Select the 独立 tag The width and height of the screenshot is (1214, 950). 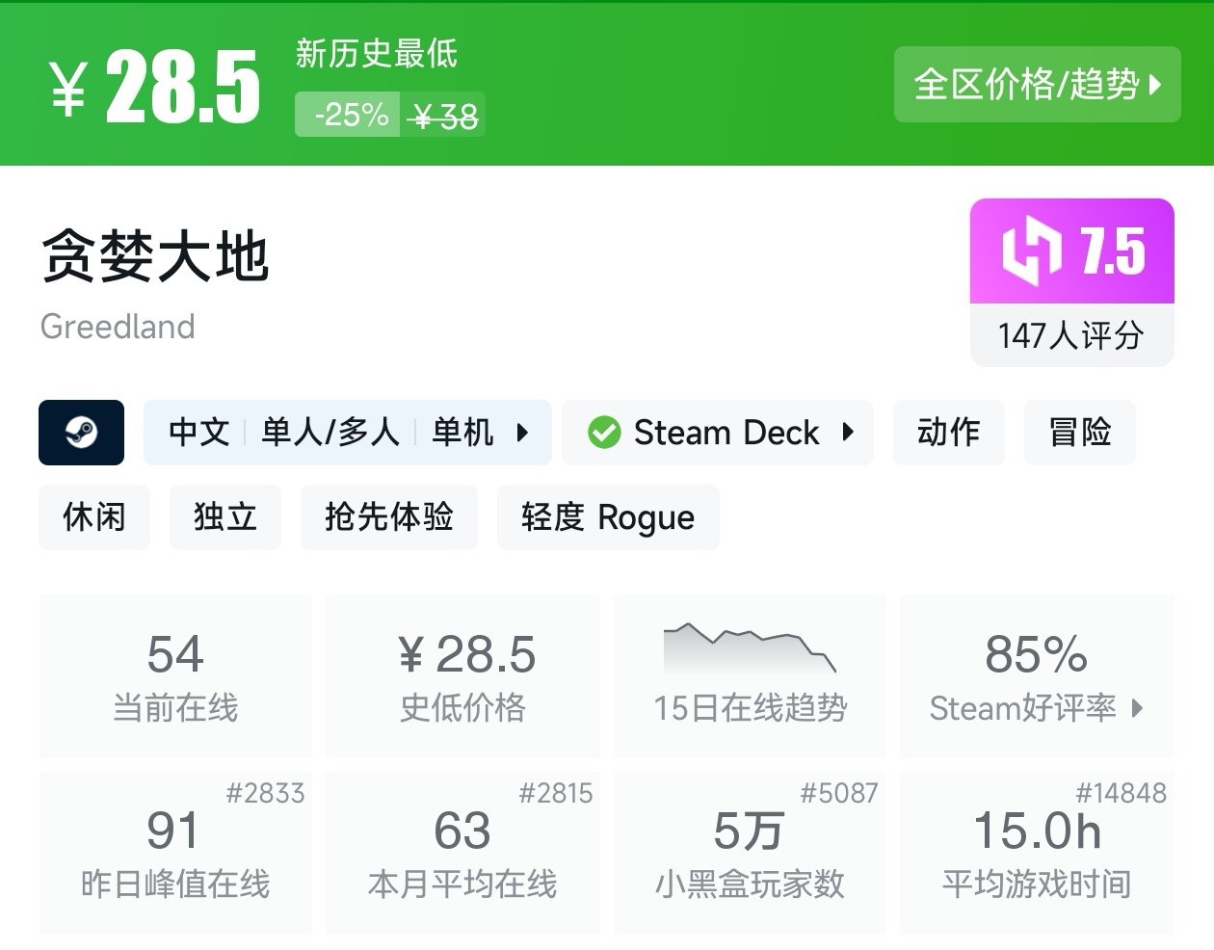225,517
